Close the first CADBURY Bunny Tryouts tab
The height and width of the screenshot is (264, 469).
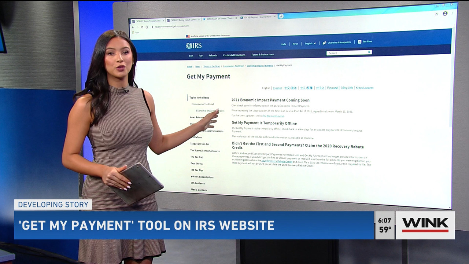point(163,21)
